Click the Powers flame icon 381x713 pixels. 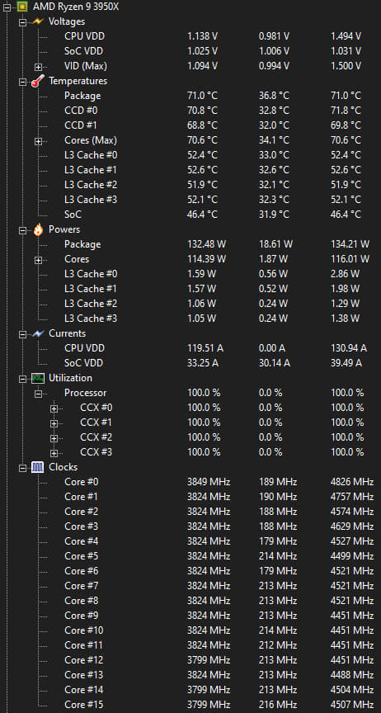(x=38, y=229)
